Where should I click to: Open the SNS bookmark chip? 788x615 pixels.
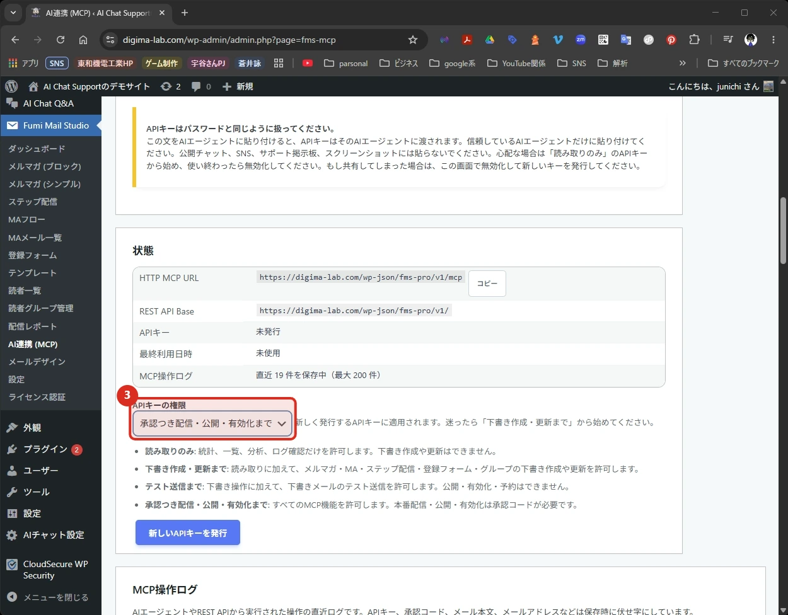pos(57,63)
